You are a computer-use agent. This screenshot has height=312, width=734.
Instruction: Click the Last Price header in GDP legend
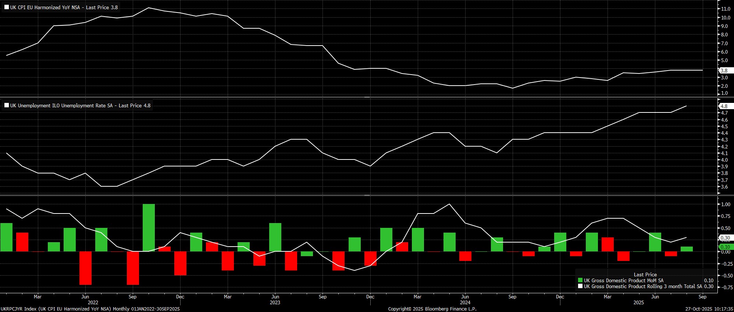click(x=645, y=275)
